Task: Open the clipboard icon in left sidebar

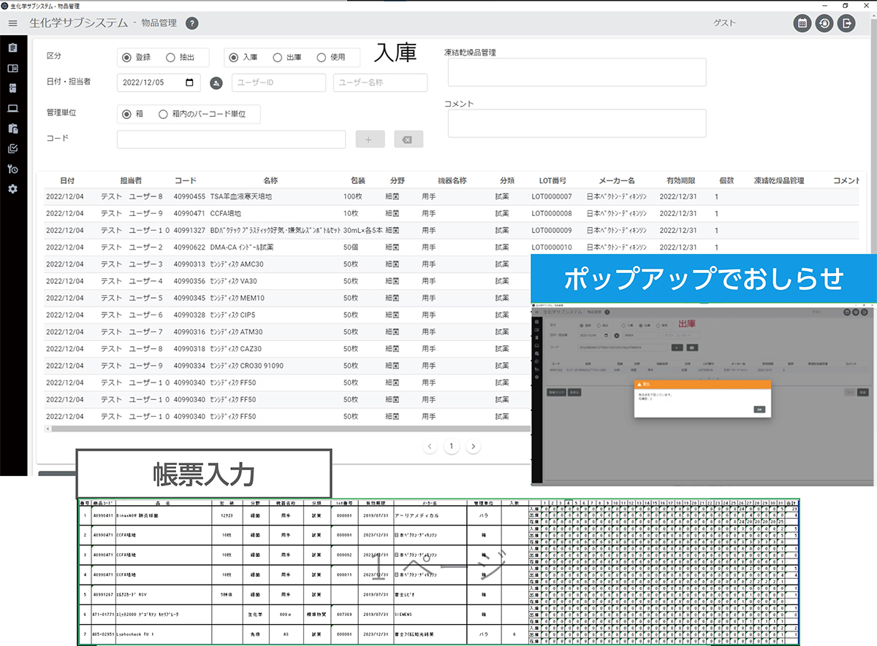Action: 12,48
